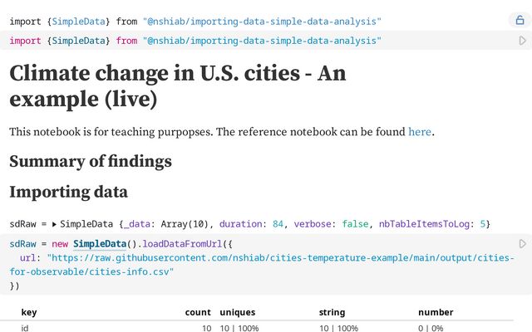Image resolution: width=532 pixels, height=332 pixels.
Task: Open the reference notebook 'here' link
Action: (x=420, y=131)
